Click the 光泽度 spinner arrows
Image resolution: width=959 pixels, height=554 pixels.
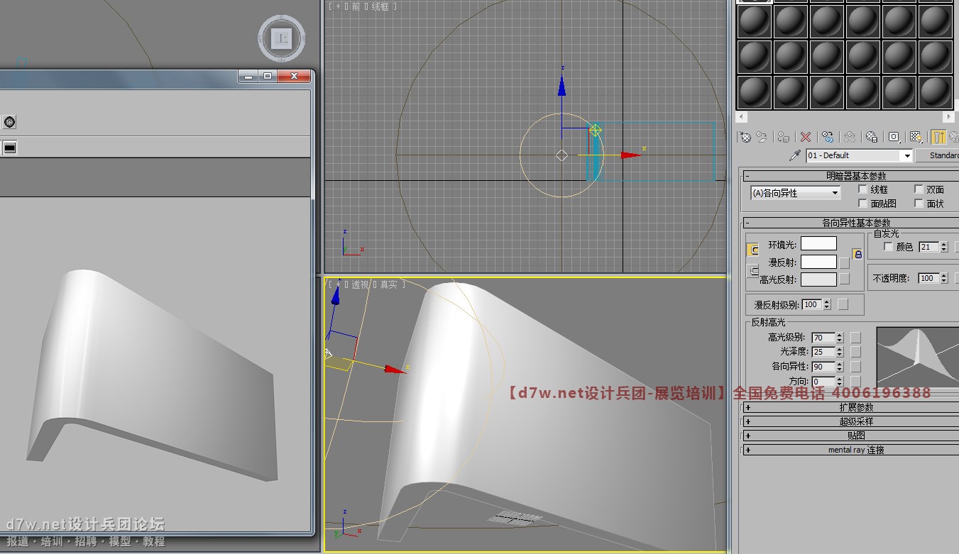coord(839,352)
